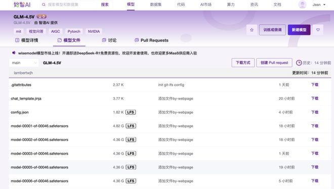This screenshot has height=189, width=334.
Task: Download model-00001-of-00046.safetensors
Action: (315, 126)
